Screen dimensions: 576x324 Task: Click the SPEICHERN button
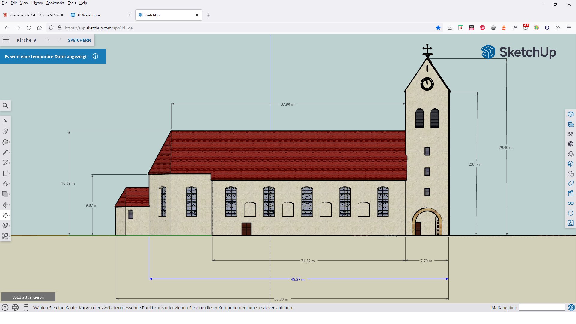click(79, 40)
